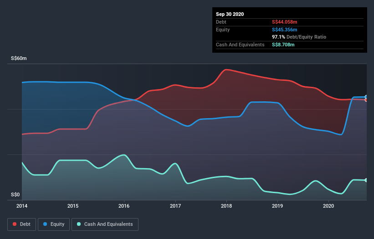Click the 2019 x-axis label
This screenshot has width=374, height=239.
(x=277, y=206)
